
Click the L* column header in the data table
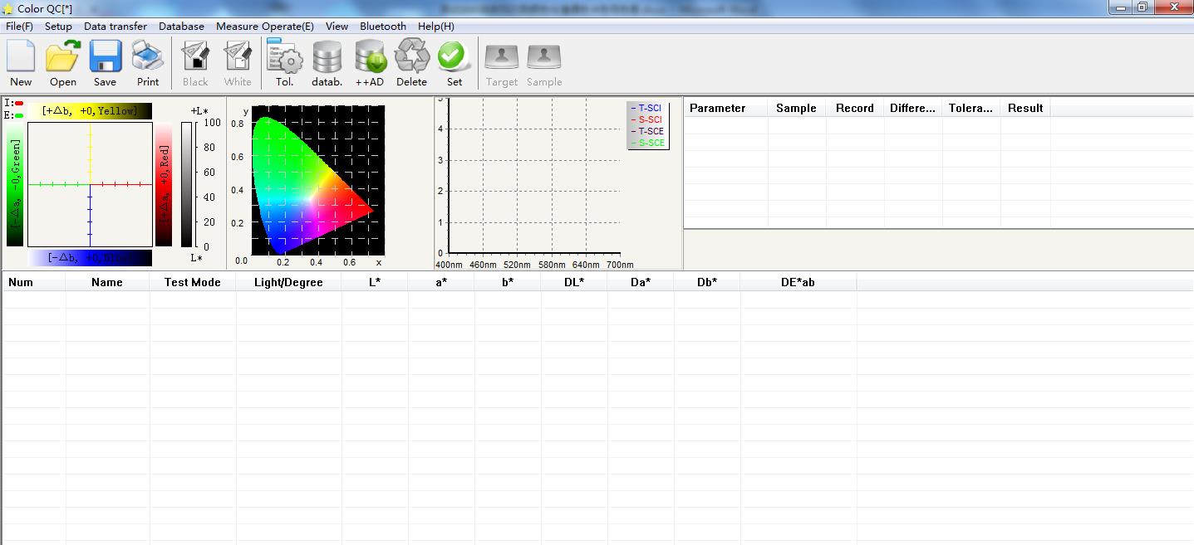click(x=375, y=282)
